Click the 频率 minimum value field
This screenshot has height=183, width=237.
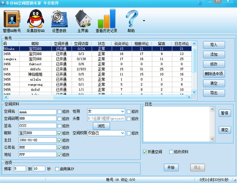(20, 168)
